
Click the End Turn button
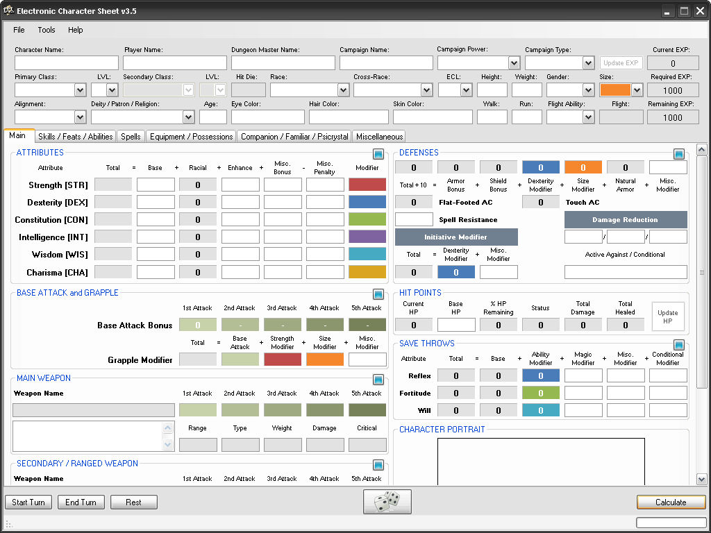coord(81,502)
